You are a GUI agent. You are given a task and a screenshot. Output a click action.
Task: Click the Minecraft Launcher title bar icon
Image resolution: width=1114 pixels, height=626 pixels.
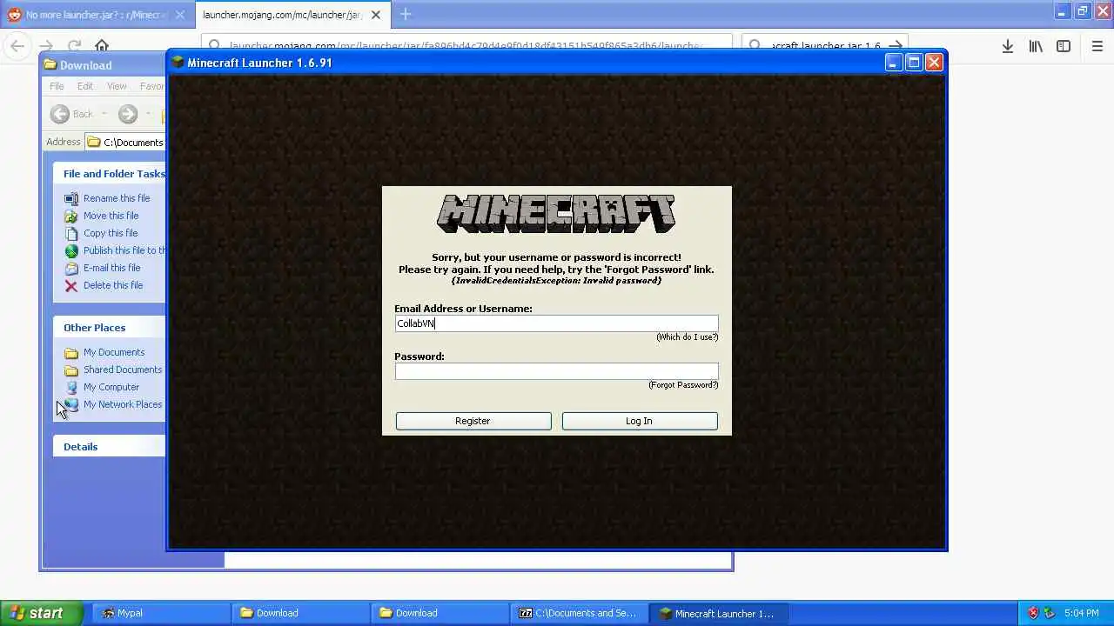(178, 63)
